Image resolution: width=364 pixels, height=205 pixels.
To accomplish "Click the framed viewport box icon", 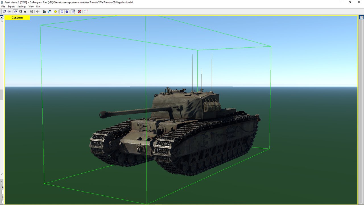I will (x=73, y=12).
